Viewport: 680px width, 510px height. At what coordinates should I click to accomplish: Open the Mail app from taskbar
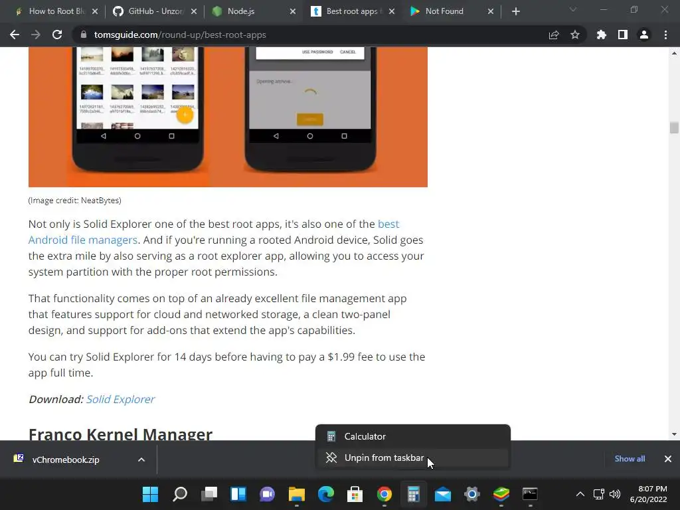(x=443, y=494)
